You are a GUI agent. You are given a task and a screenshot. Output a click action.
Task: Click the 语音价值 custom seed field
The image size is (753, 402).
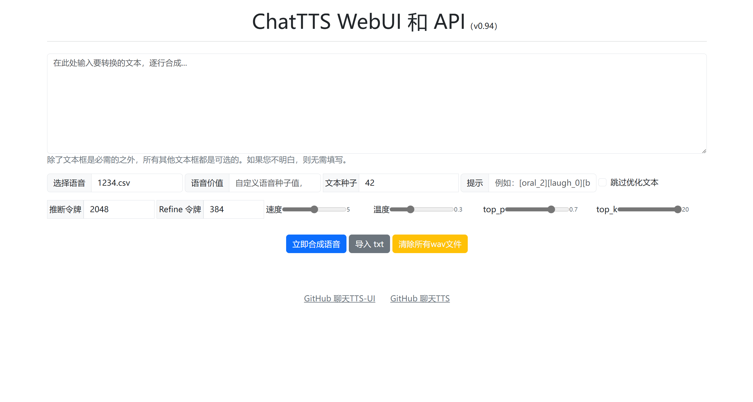tap(275, 183)
